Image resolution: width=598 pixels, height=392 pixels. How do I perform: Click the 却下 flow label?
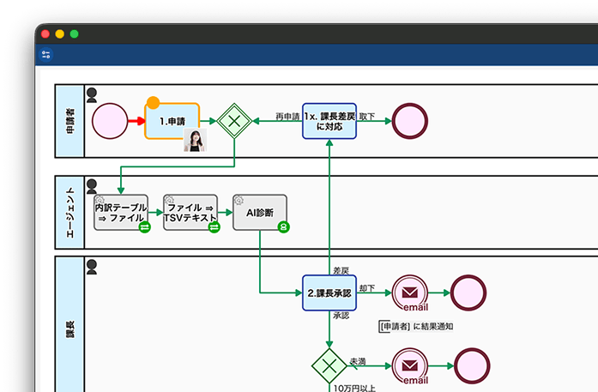(367, 288)
